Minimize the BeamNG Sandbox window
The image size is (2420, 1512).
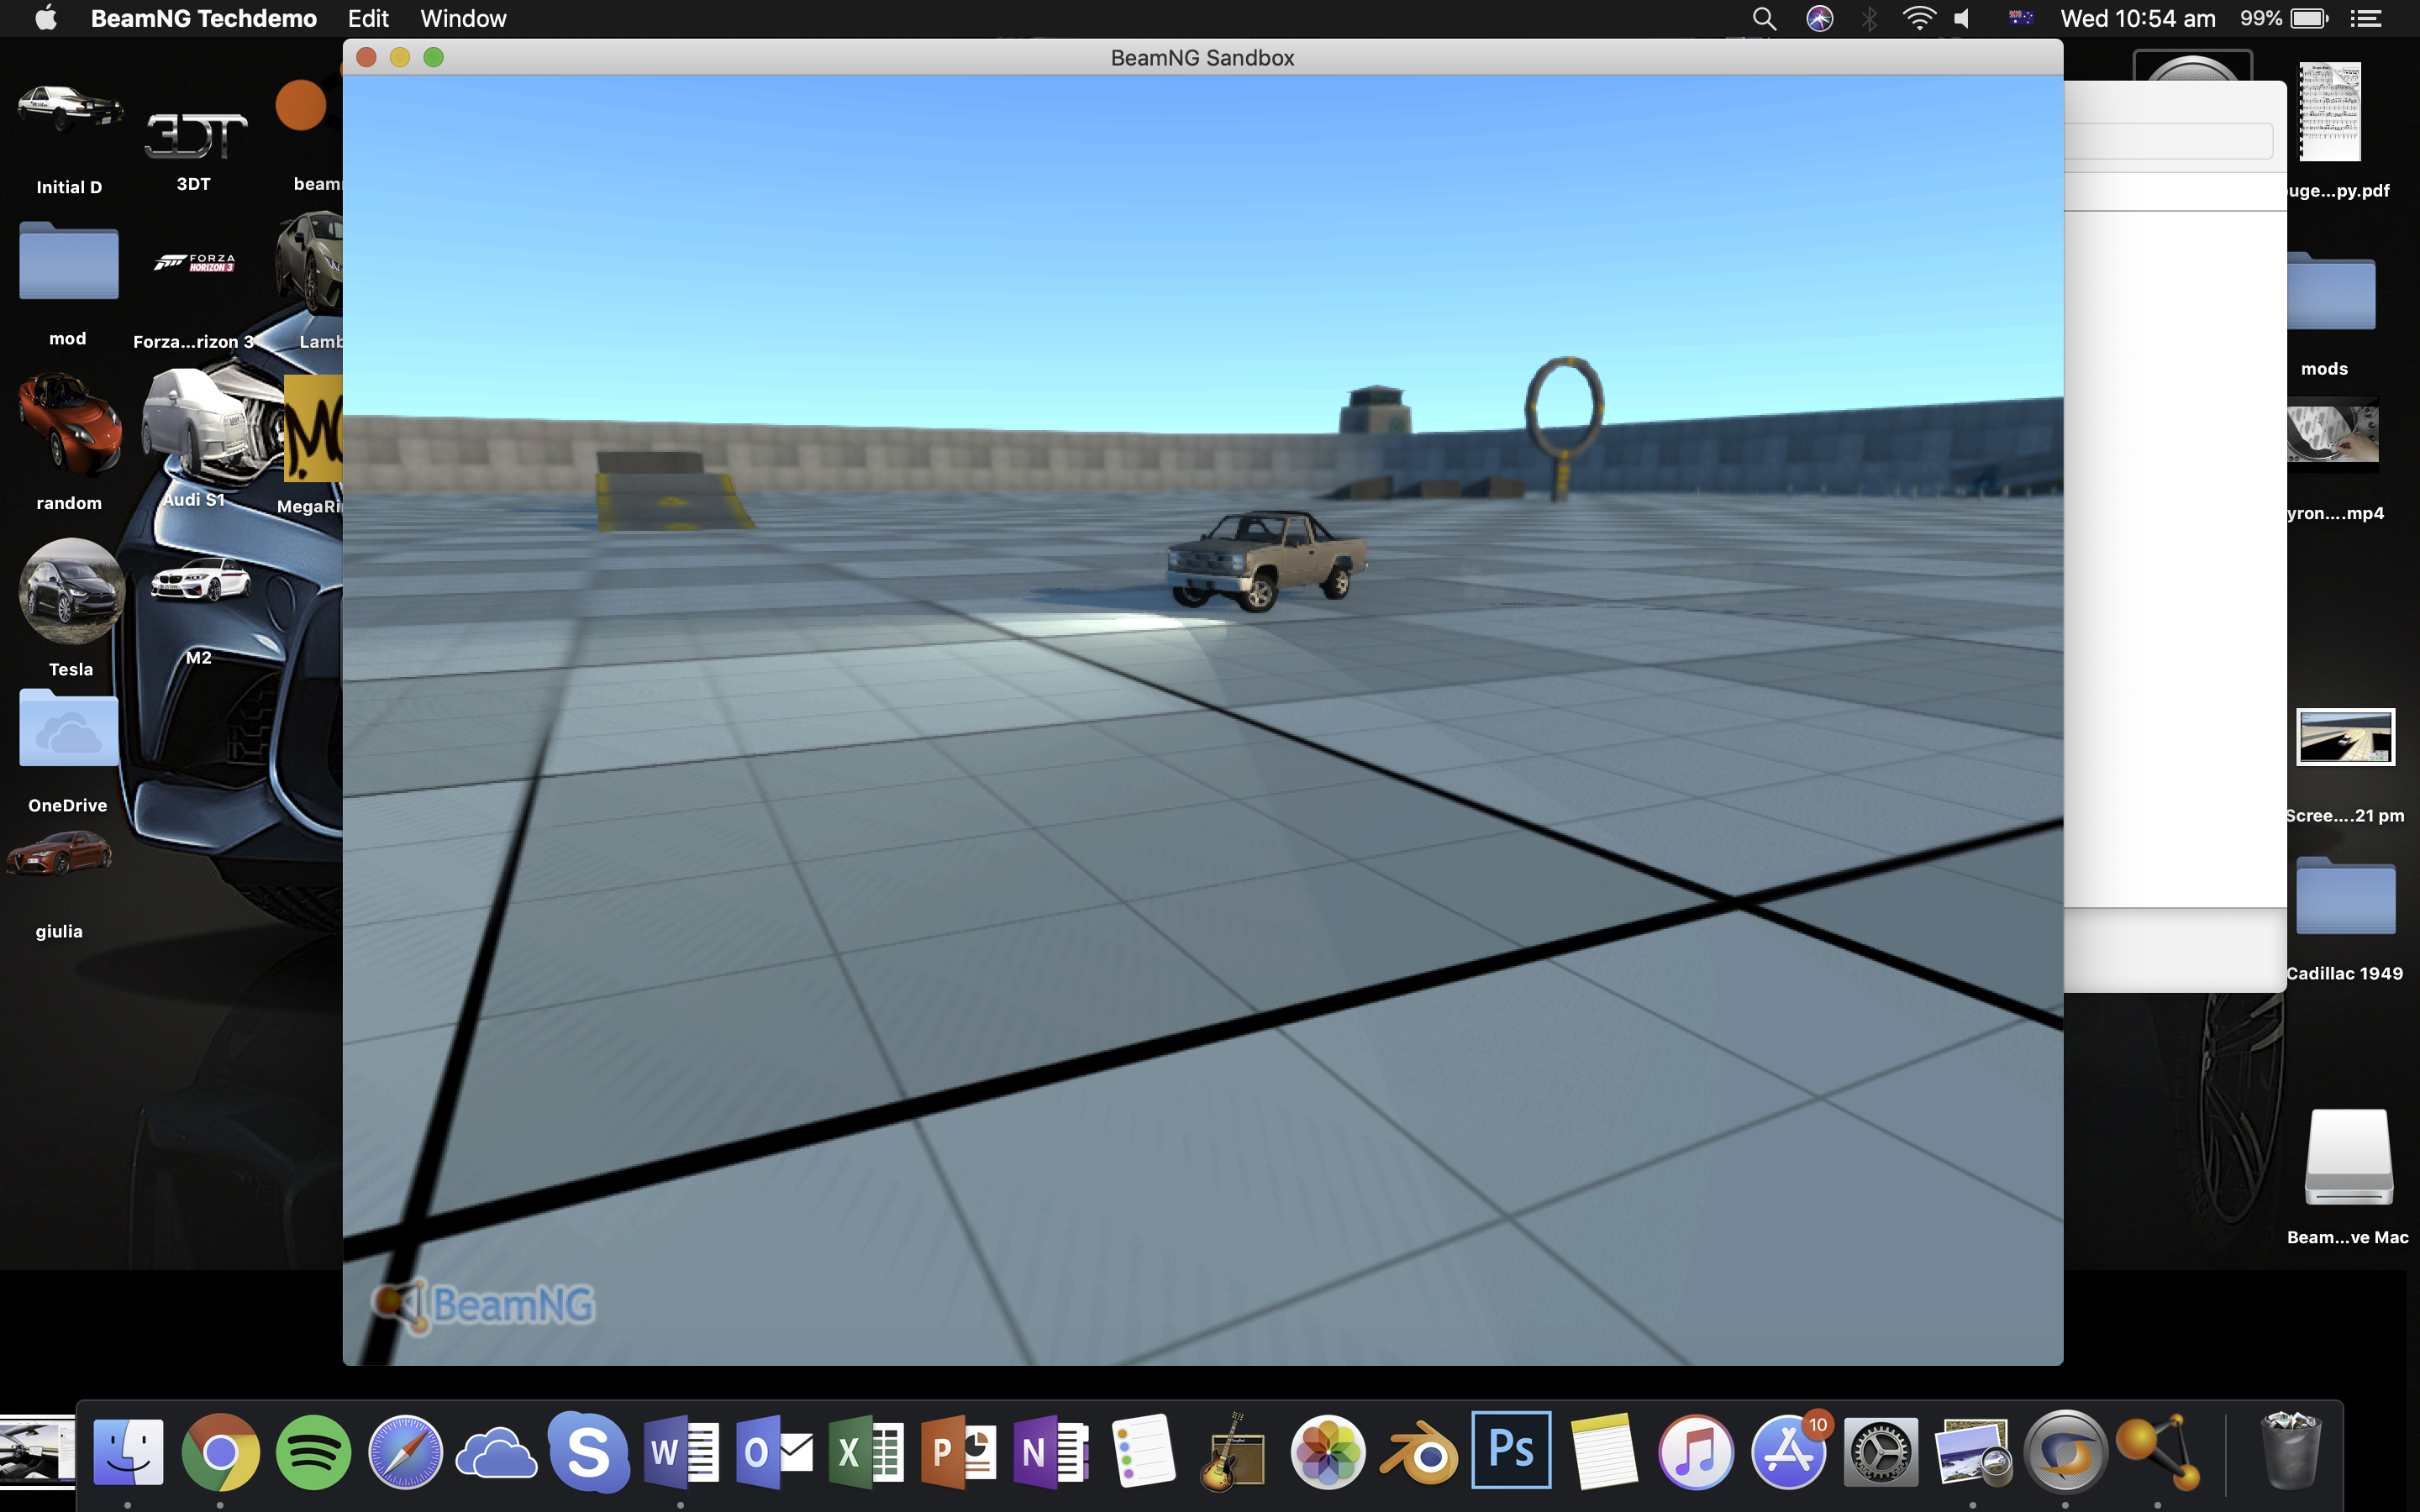400,57
